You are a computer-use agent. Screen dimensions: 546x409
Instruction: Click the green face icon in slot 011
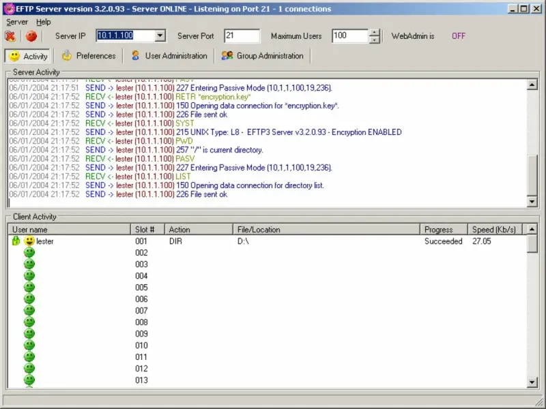pos(29,357)
